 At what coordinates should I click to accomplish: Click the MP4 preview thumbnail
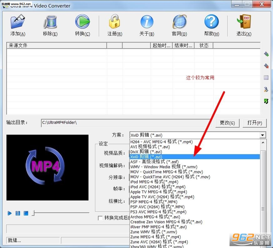tap(47, 167)
